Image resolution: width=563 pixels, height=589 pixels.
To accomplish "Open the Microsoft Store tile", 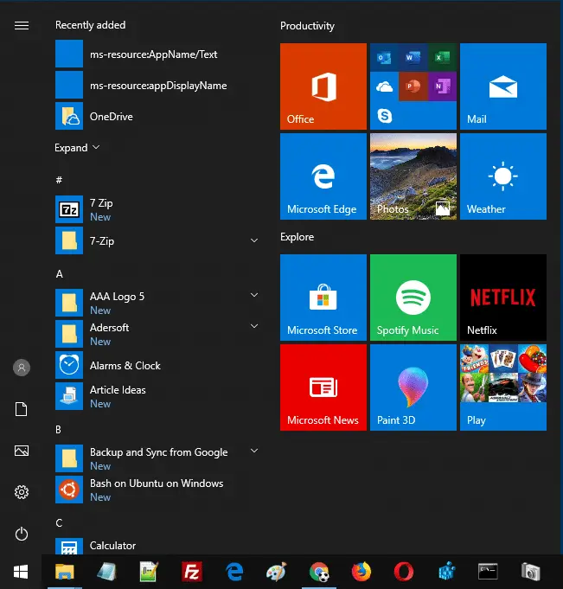I will pyautogui.click(x=323, y=298).
